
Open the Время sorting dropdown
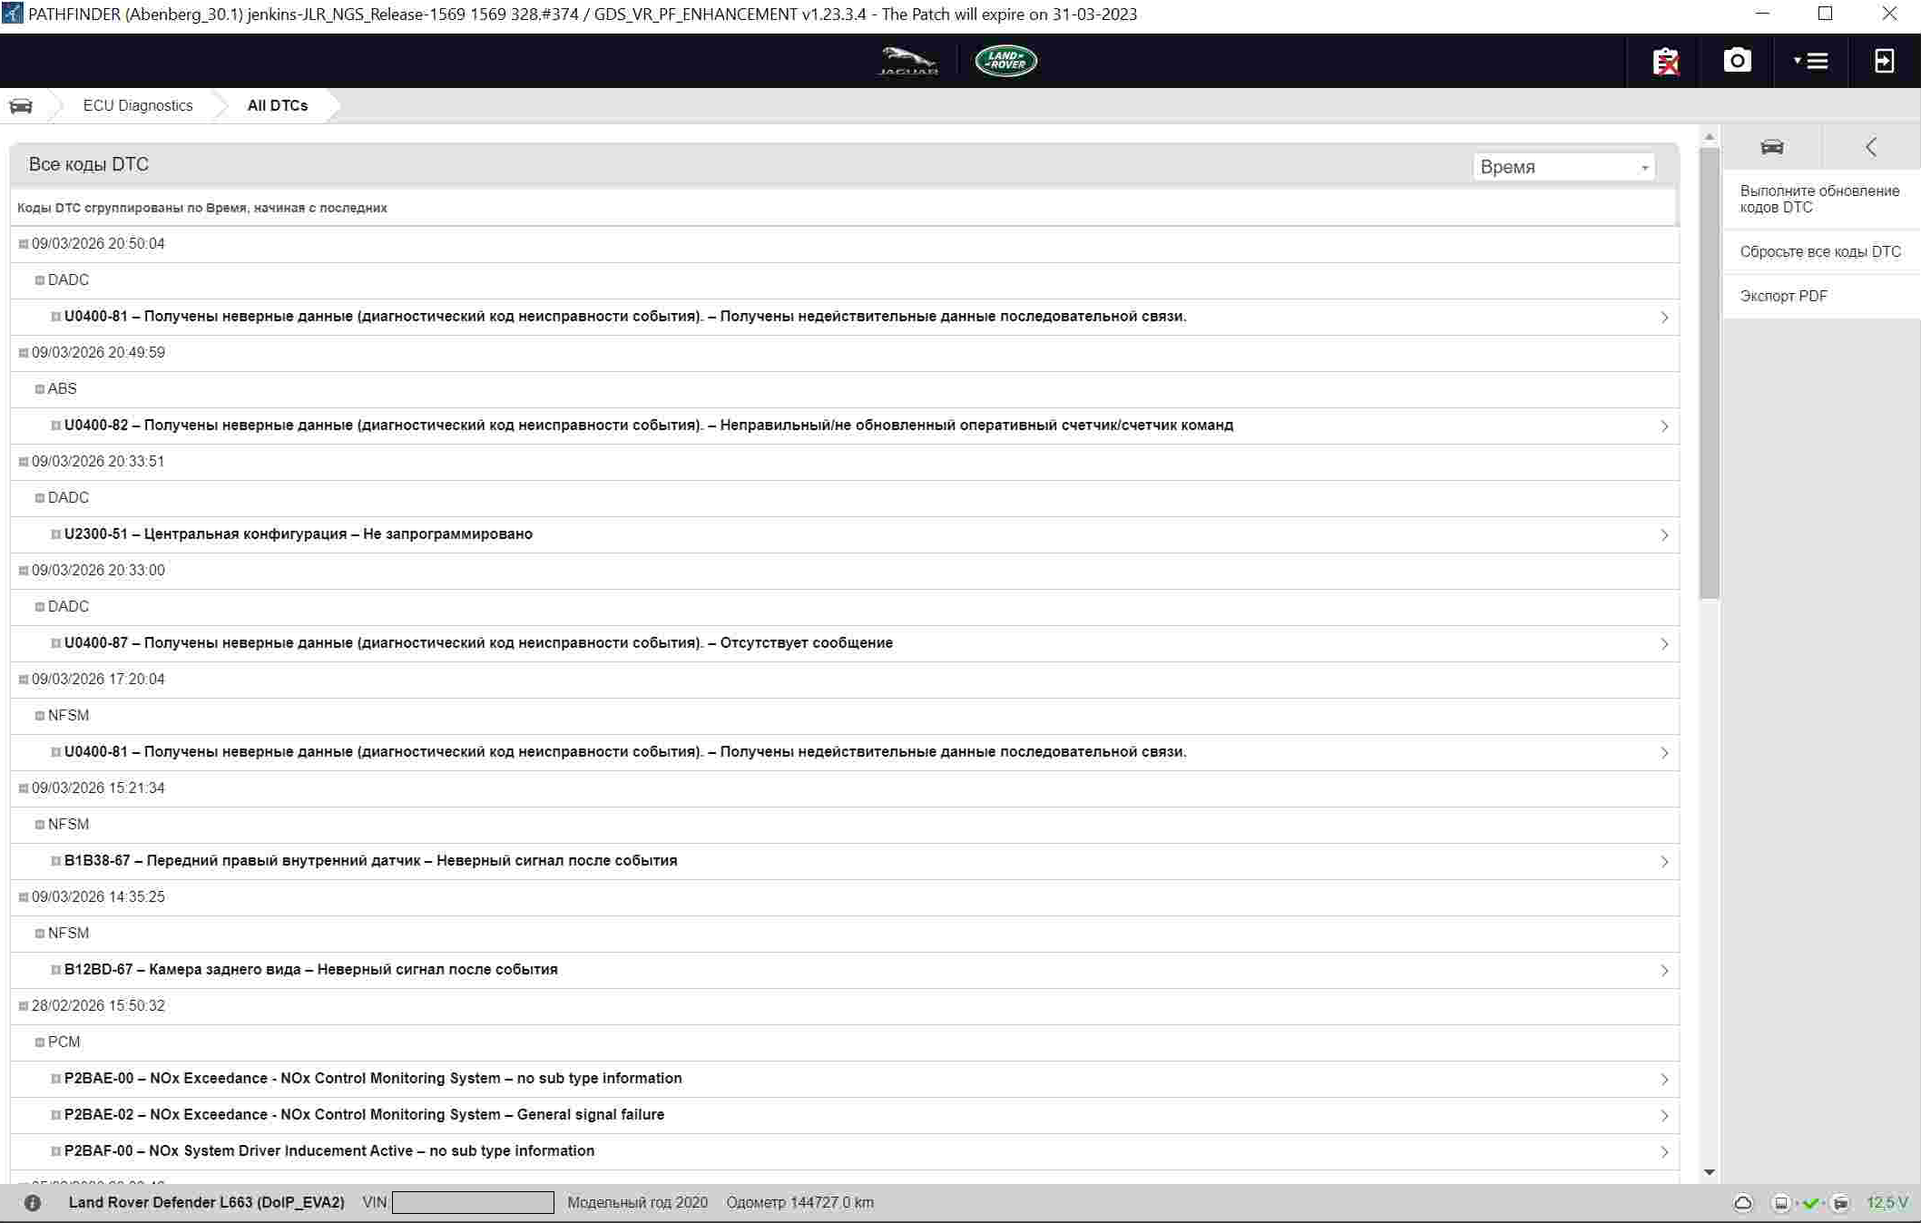[1563, 167]
